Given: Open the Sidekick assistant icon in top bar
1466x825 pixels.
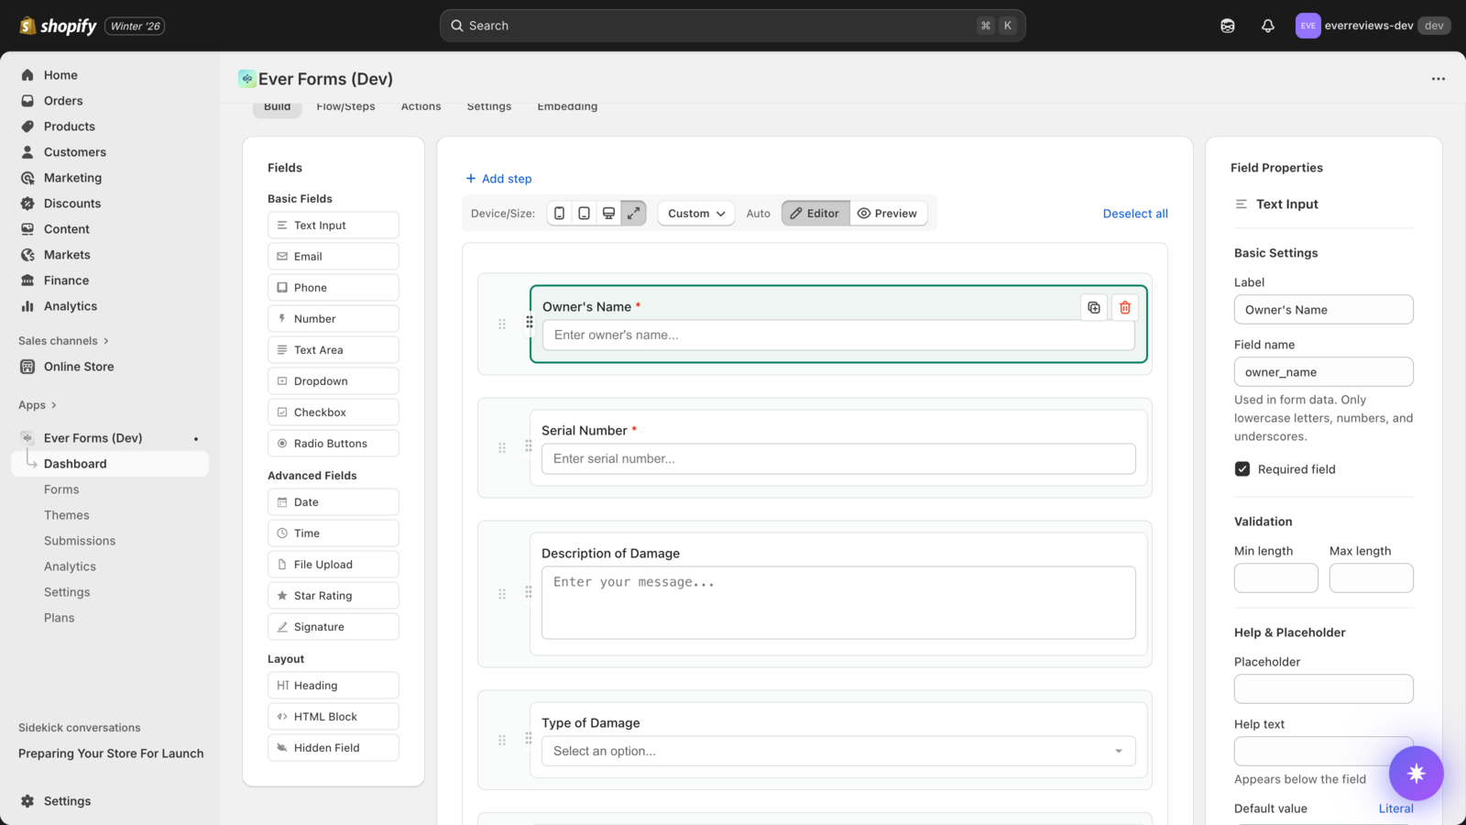Looking at the screenshot, I should (x=1228, y=26).
